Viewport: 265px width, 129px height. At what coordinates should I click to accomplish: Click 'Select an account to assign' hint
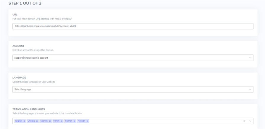[33, 50]
